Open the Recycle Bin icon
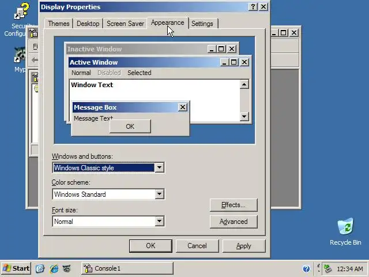Image resolution: width=369 pixels, height=277 pixels. click(x=345, y=226)
